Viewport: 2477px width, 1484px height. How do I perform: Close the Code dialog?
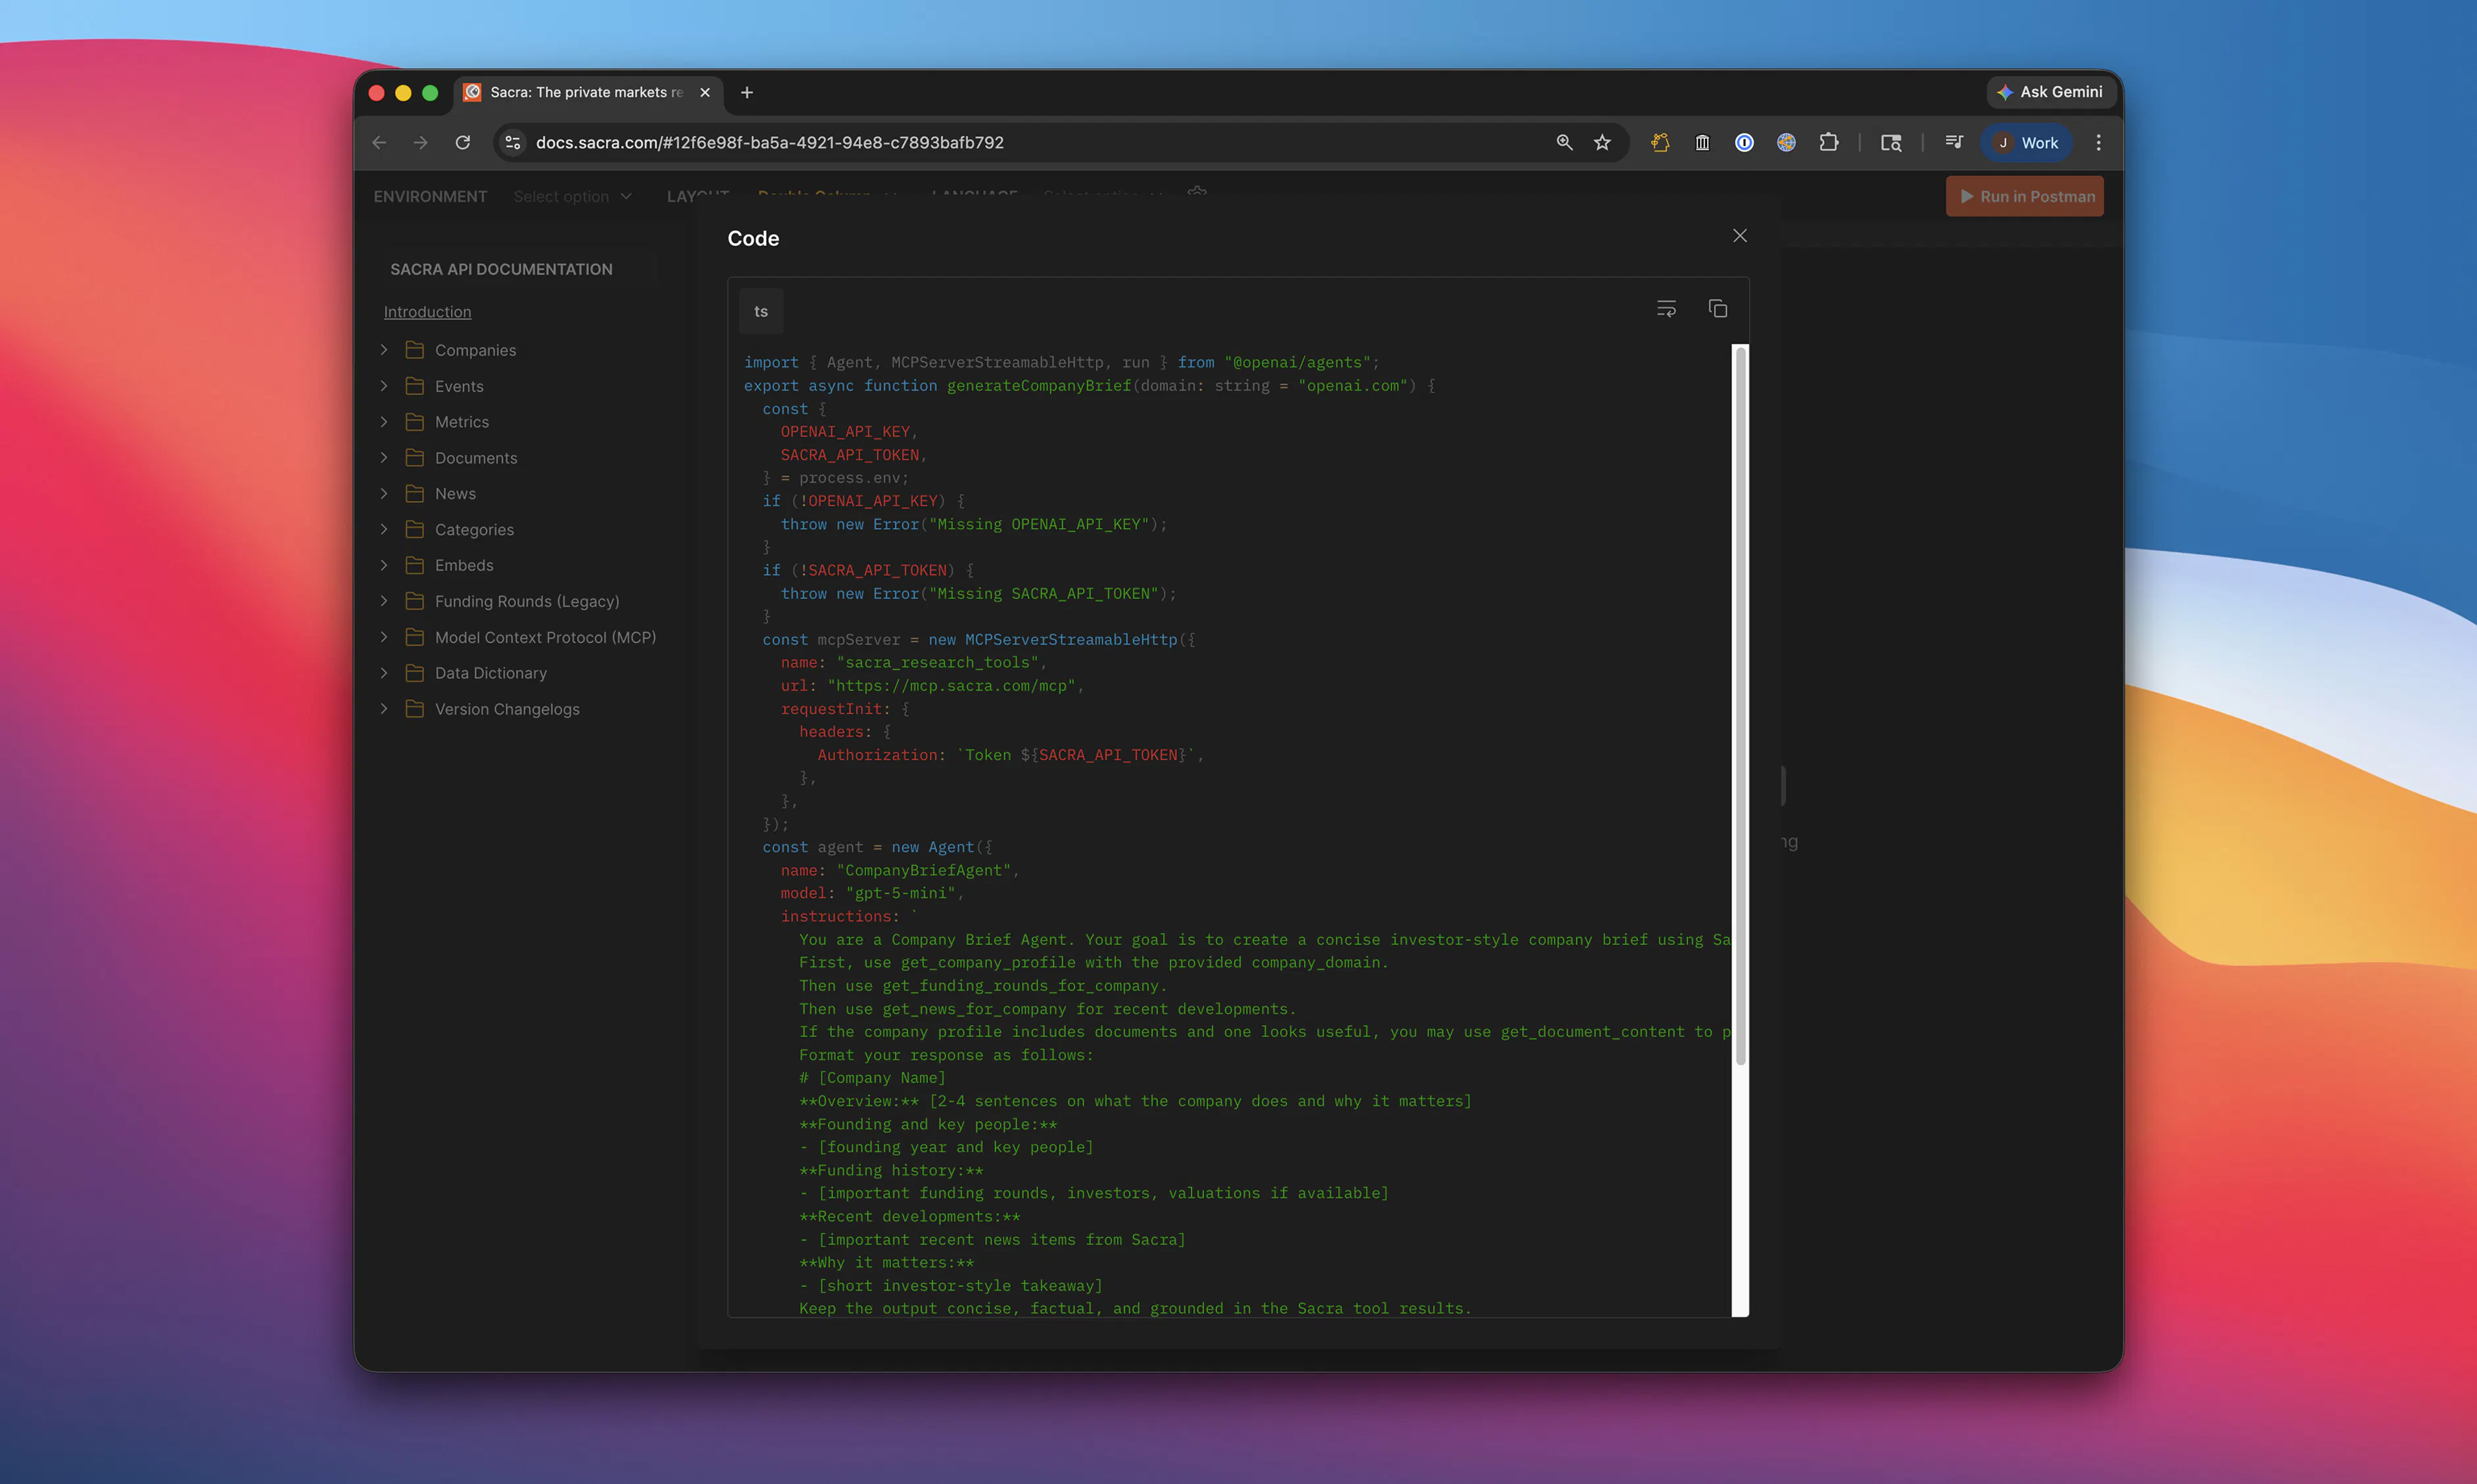(1740, 236)
